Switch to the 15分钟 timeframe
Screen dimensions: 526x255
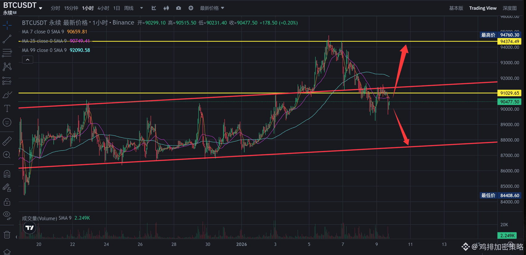71,8
